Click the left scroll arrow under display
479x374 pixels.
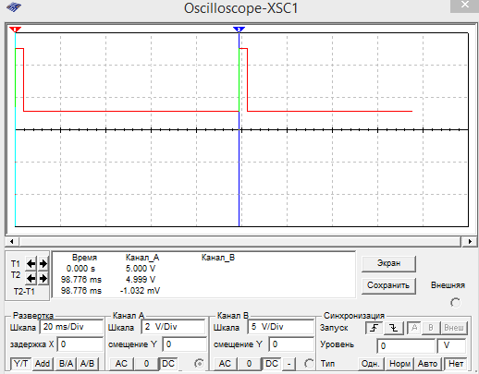12,241
